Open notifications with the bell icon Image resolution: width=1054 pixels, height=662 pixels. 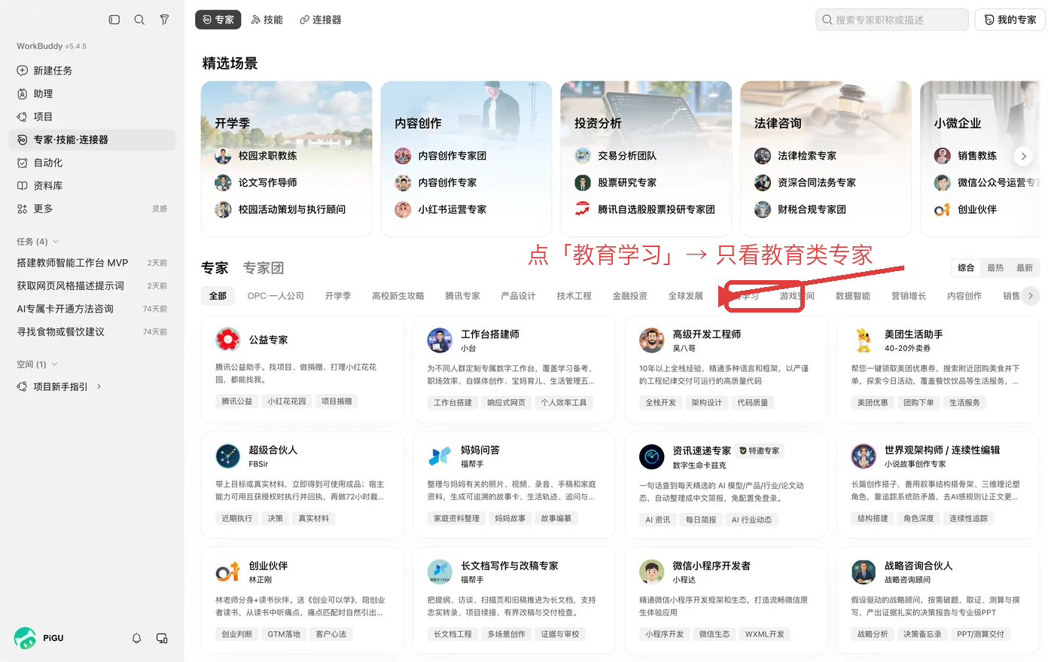point(136,638)
